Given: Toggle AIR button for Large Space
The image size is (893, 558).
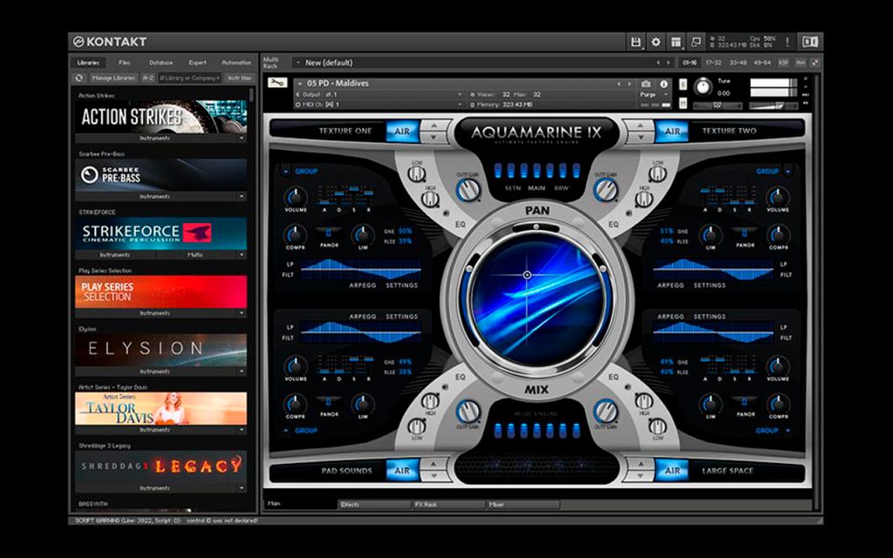Looking at the screenshot, I should [x=672, y=471].
